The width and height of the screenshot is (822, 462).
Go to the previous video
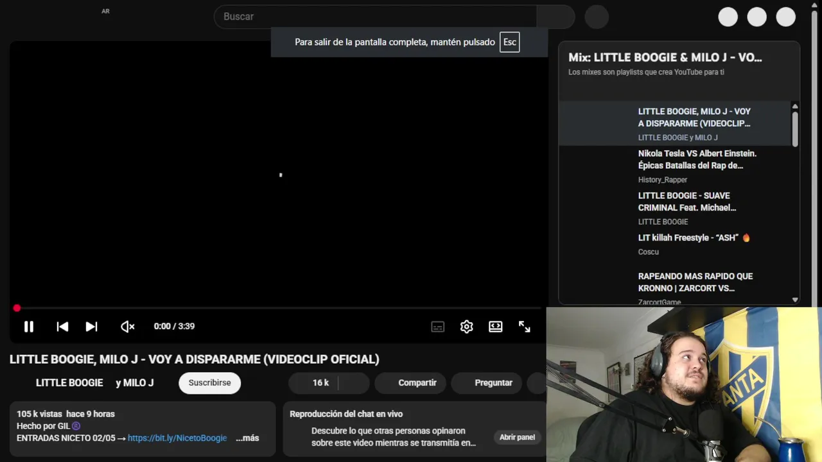pyautogui.click(x=62, y=327)
